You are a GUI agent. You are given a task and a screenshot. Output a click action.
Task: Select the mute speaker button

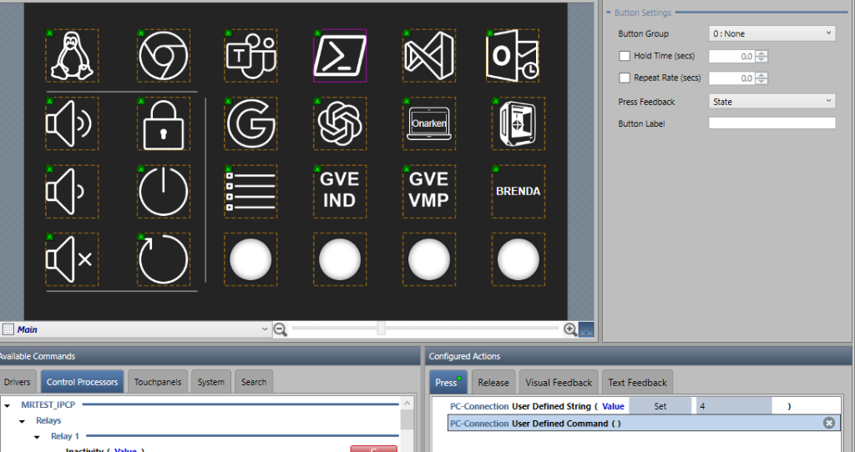[x=72, y=259]
